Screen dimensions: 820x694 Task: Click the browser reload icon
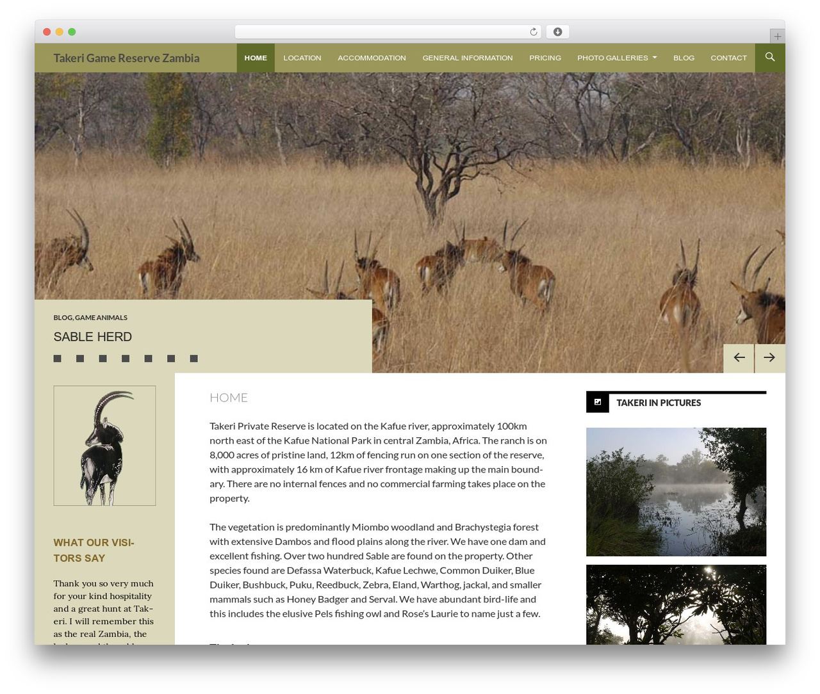coord(534,32)
